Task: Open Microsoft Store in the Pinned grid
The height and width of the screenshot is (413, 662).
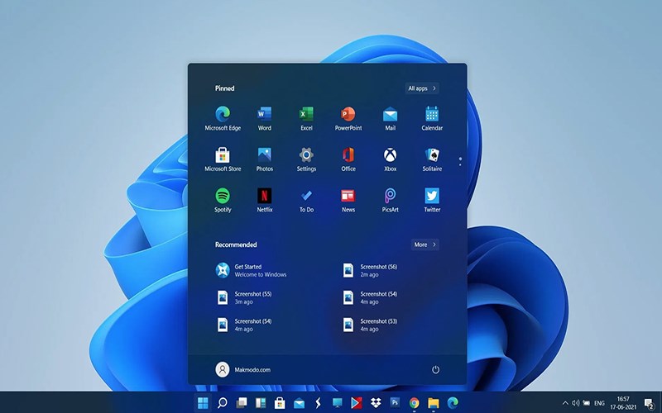Action: pyautogui.click(x=223, y=159)
